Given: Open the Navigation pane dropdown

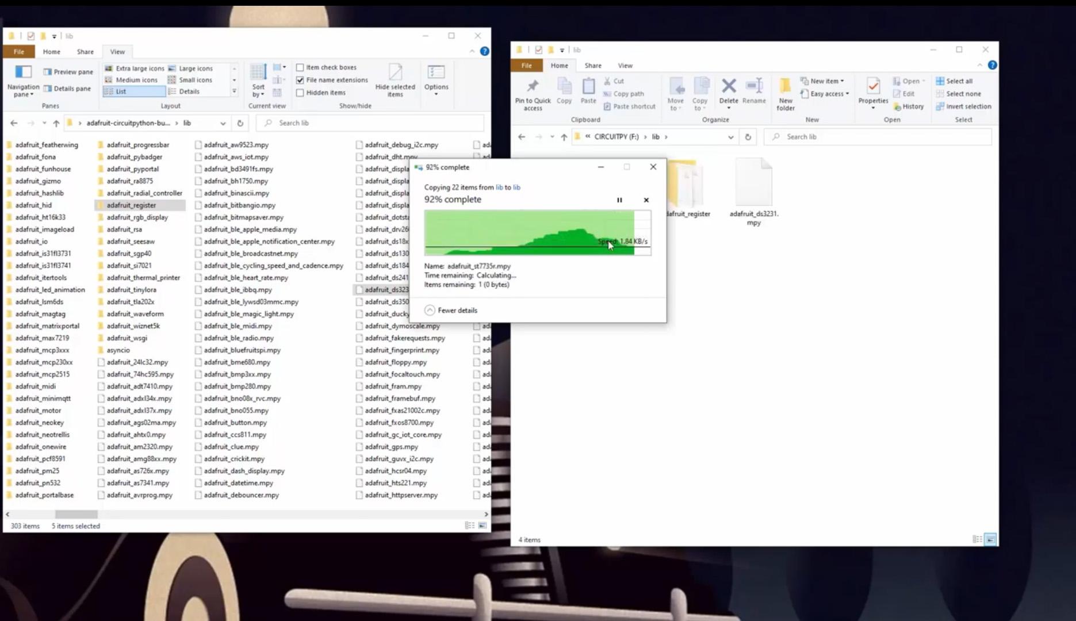Looking at the screenshot, I should point(23,81).
